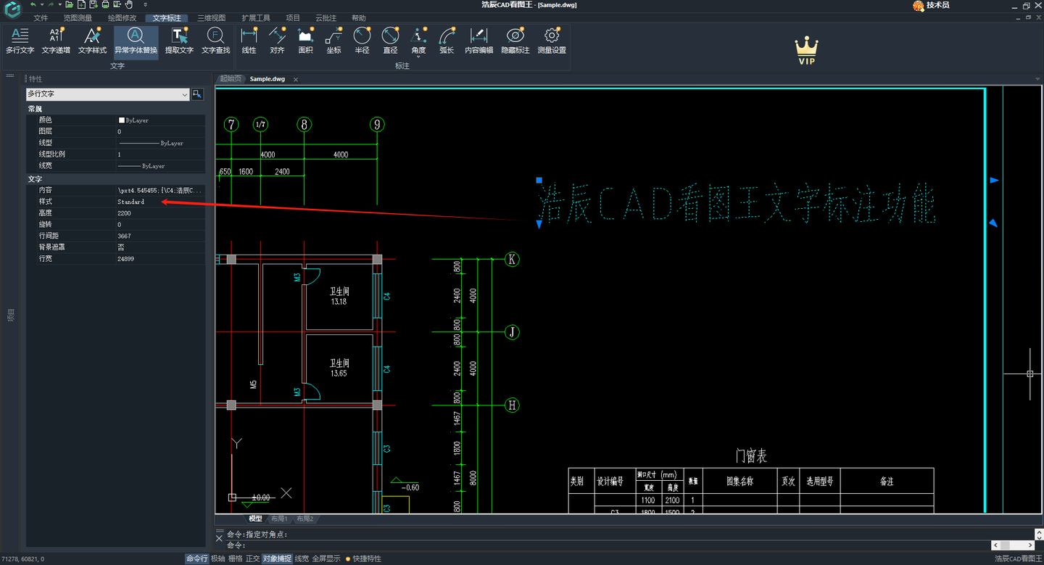
Task: Open the 文字查找 text search tool
Action: 215,41
